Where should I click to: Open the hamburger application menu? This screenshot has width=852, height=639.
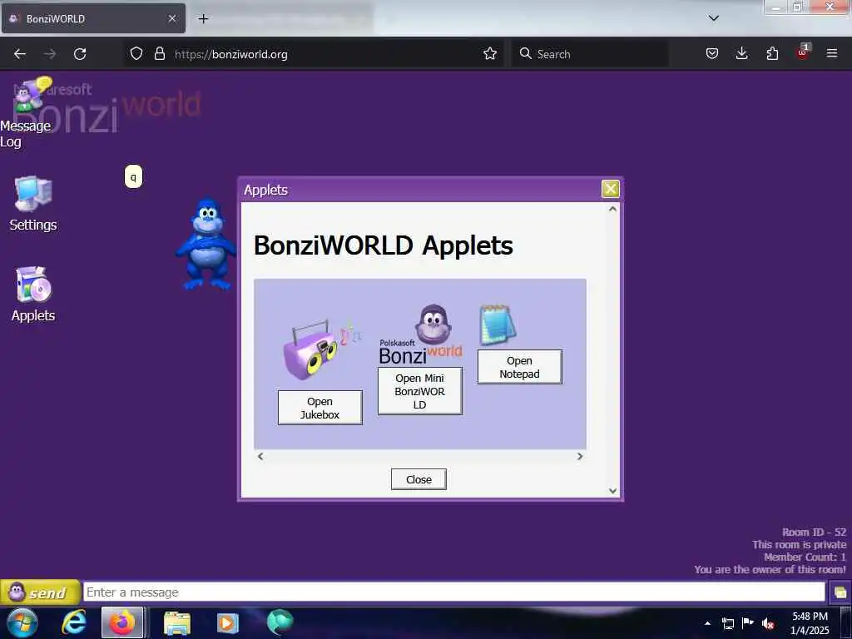(831, 53)
